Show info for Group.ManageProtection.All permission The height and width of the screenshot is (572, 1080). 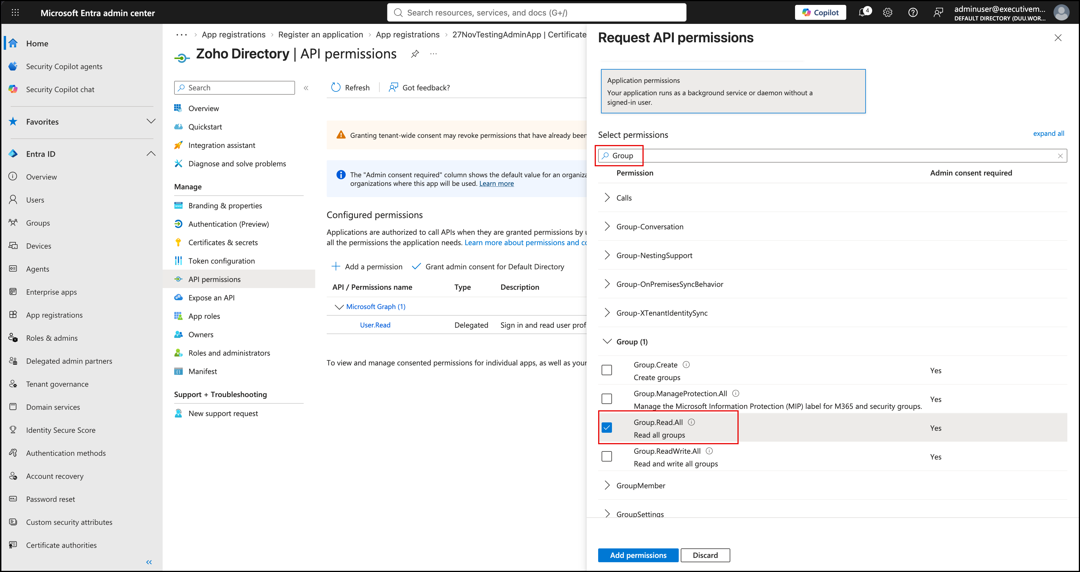(736, 393)
